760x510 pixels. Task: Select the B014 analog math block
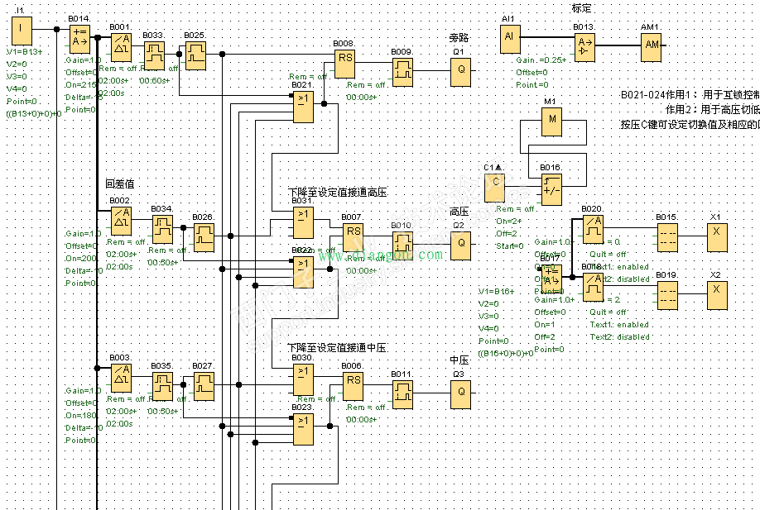80,39
